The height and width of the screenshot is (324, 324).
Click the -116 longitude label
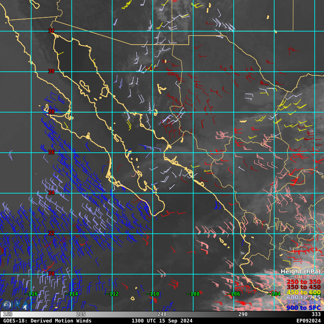click(31, 294)
